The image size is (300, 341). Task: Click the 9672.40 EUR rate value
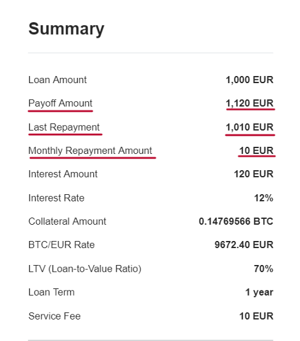pos(244,245)
